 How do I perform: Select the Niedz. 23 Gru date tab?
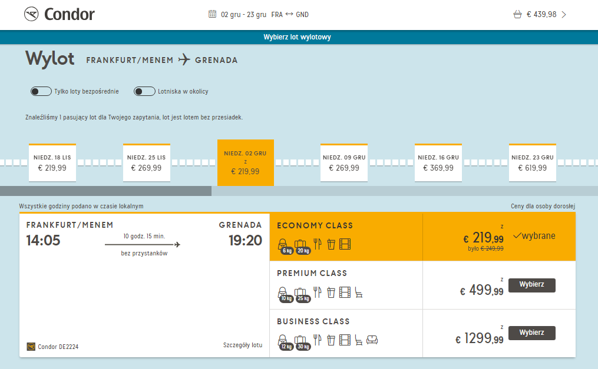533,162
